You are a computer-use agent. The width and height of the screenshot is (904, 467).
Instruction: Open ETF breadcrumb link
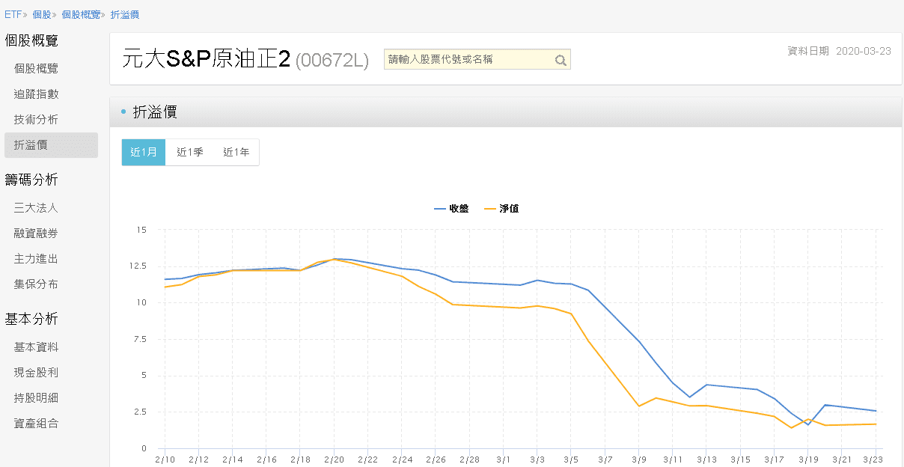[x=12, y=14]
